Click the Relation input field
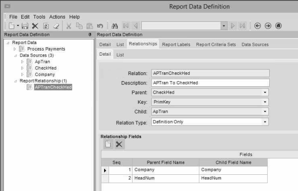 [x=211, y=73]
